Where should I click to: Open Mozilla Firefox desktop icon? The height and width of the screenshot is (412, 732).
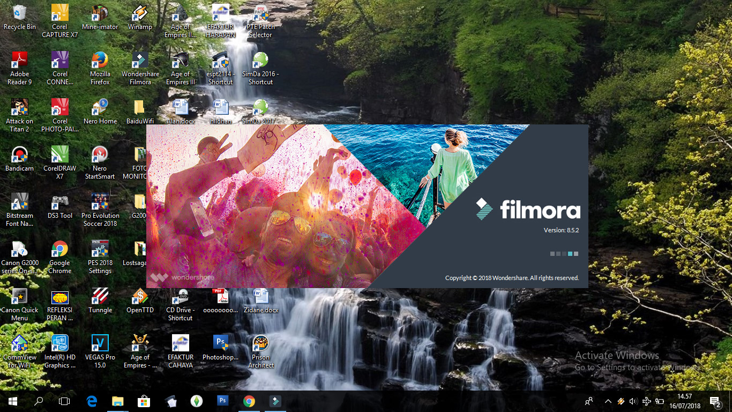100,69
